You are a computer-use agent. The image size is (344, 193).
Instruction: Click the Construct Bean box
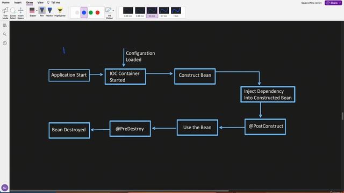[x=195, y=76]
